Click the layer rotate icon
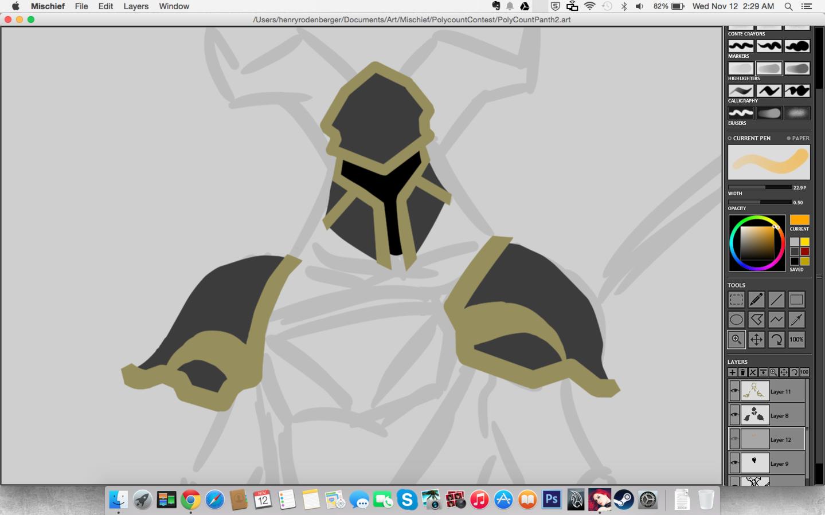The width and height of the screenshot is (825, 515). [794, 372]
